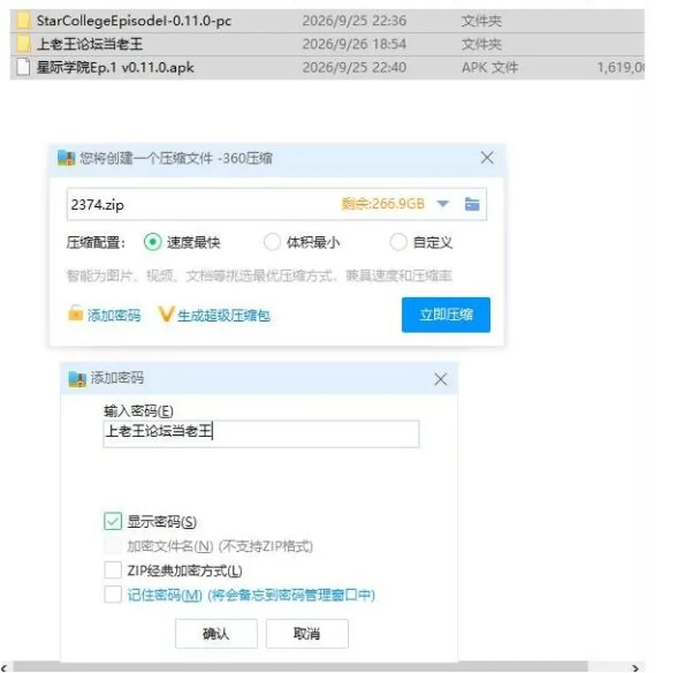Click the 上老王论坛当老王 folder icon
The width and height of the screenshot is (692, 673).
coord(23,44)
